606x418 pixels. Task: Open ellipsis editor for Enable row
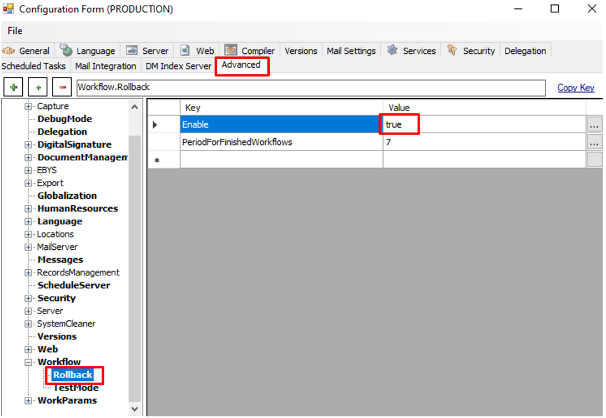point(594,125)
